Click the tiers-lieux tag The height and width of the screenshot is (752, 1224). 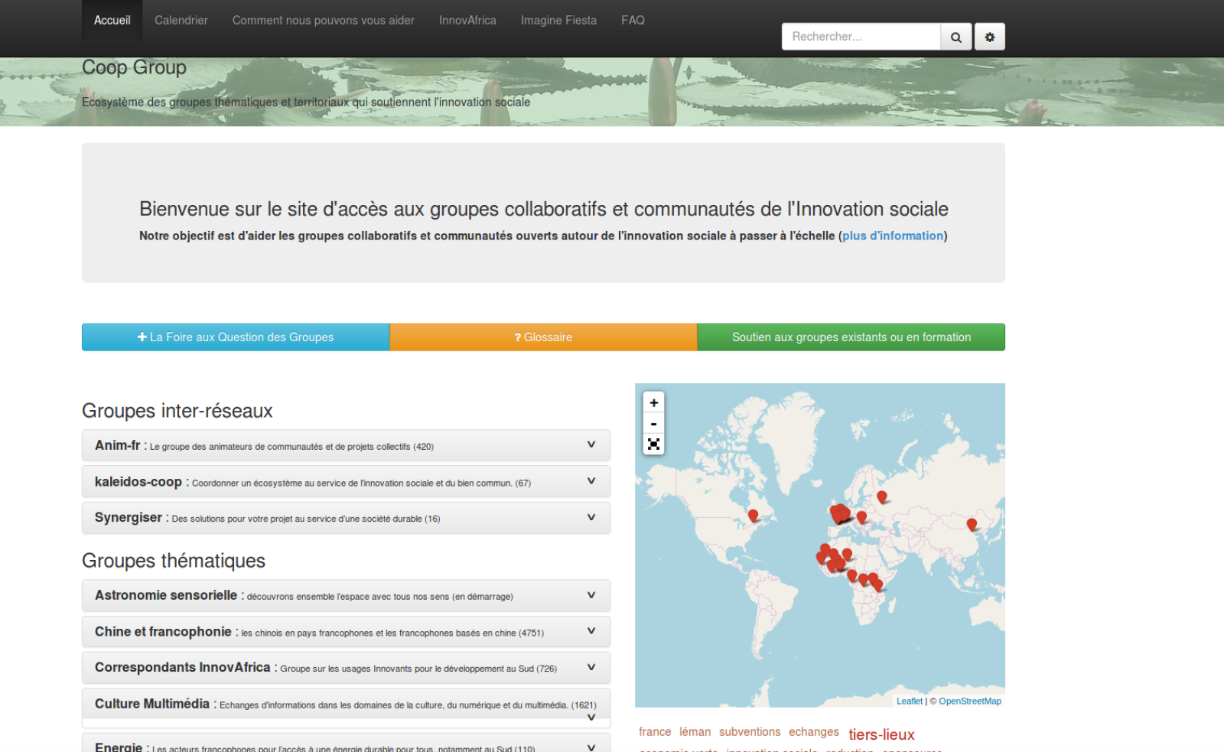881,734
